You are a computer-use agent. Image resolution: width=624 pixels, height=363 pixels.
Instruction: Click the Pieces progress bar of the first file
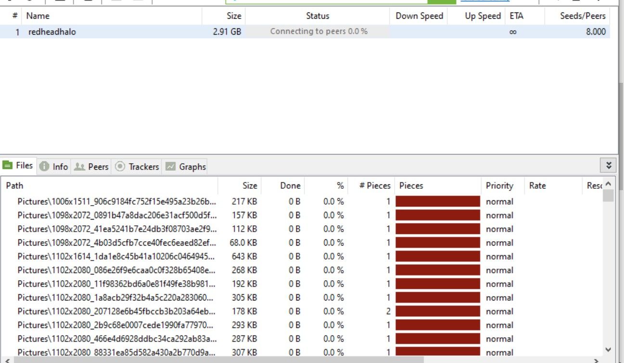[x=438, y=201]
